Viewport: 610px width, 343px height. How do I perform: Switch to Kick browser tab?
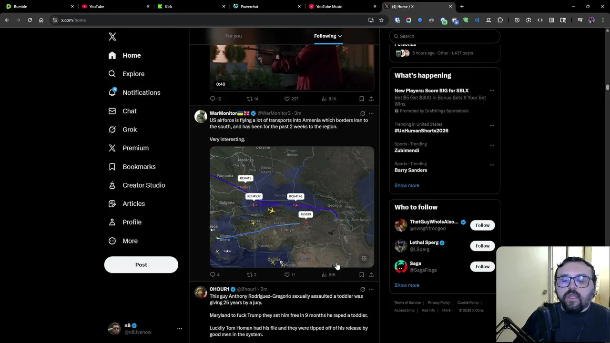[192, 7]
